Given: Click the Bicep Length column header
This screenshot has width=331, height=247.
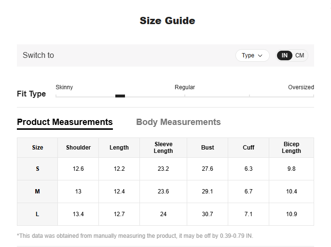Looking at the screenshot, I should (x=291, y=148).
